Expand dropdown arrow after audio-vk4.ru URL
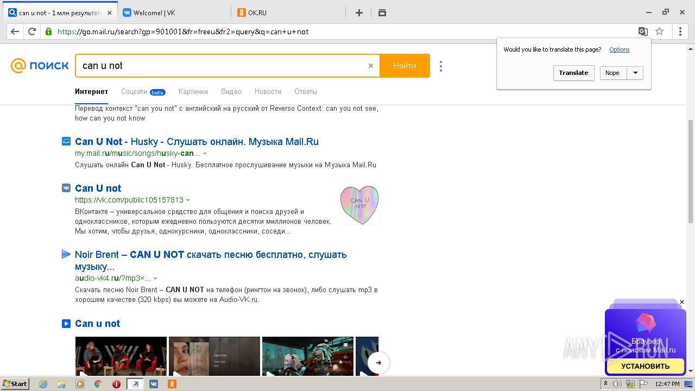 click(x=155, y=279)
